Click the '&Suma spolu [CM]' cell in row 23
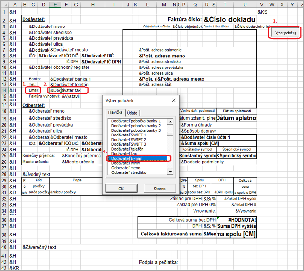This screenshot has width=304, height=271. (200, 143)
